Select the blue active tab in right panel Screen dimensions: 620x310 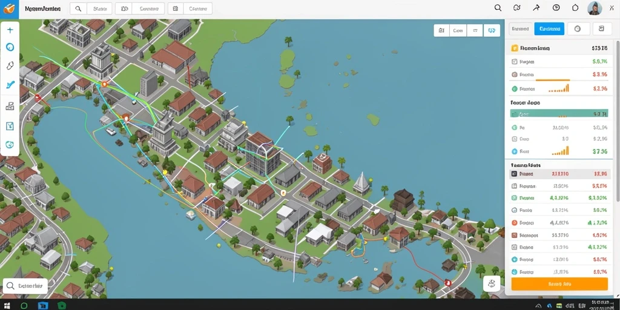point(549,28)
